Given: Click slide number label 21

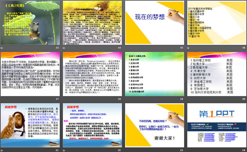Looking at the screenshot, I should tap(57, 150).
